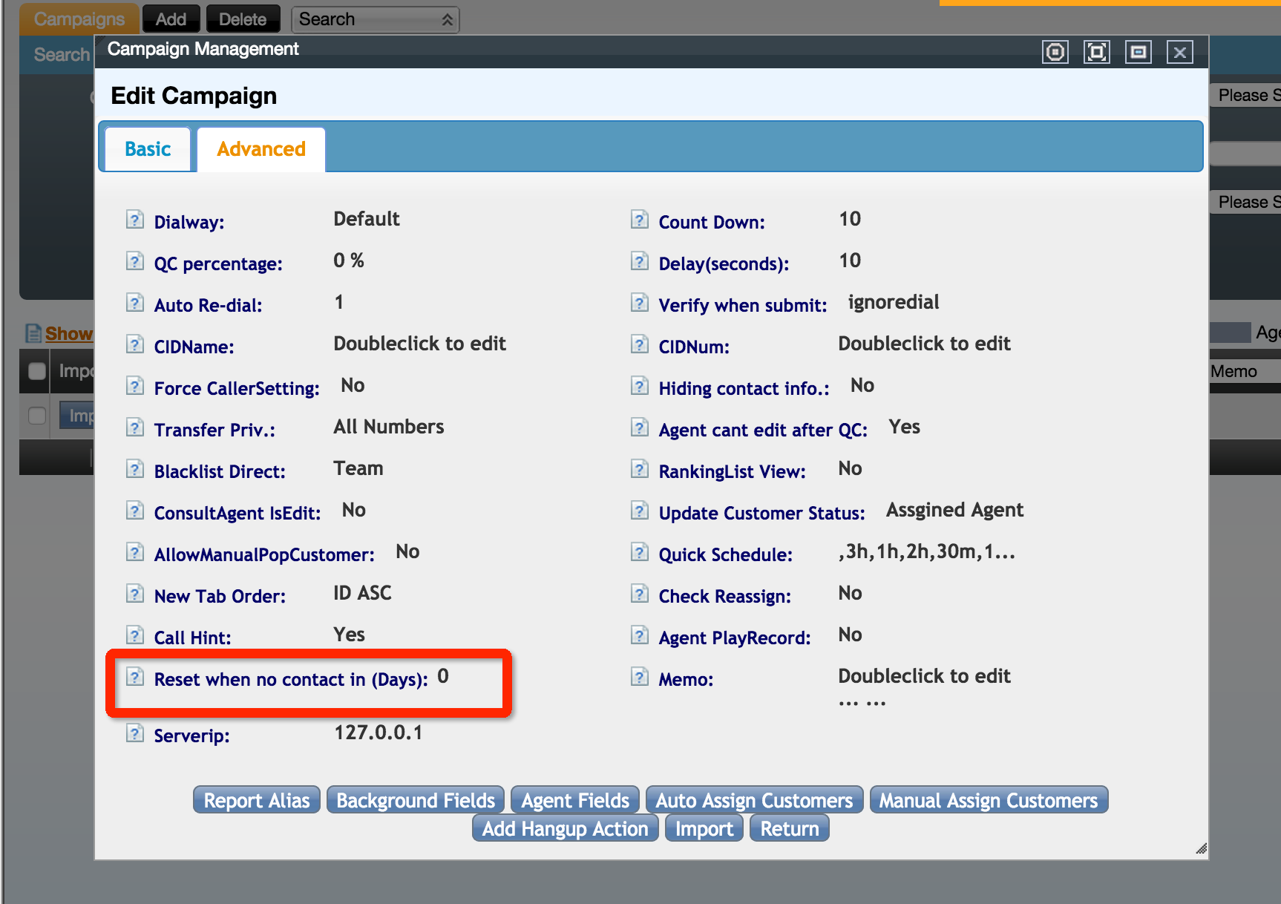Switch to the Basic tab
1281x904 pixels.
[148, 149]
